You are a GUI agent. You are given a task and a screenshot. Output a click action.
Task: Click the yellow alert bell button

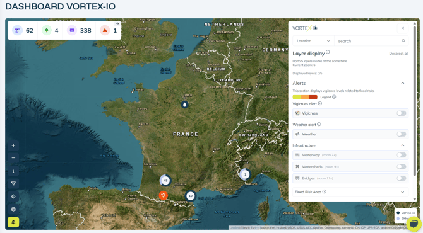tap(13, 222)
